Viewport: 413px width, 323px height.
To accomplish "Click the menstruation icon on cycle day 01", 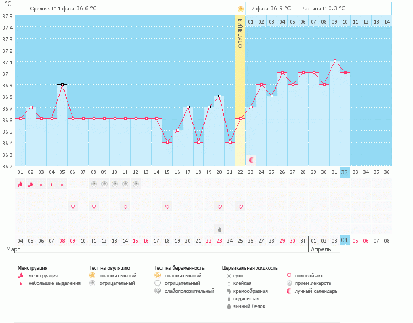I will coord(20,184).
